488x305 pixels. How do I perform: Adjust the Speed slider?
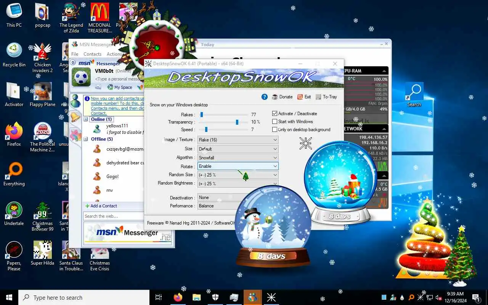tap(206, 130)
